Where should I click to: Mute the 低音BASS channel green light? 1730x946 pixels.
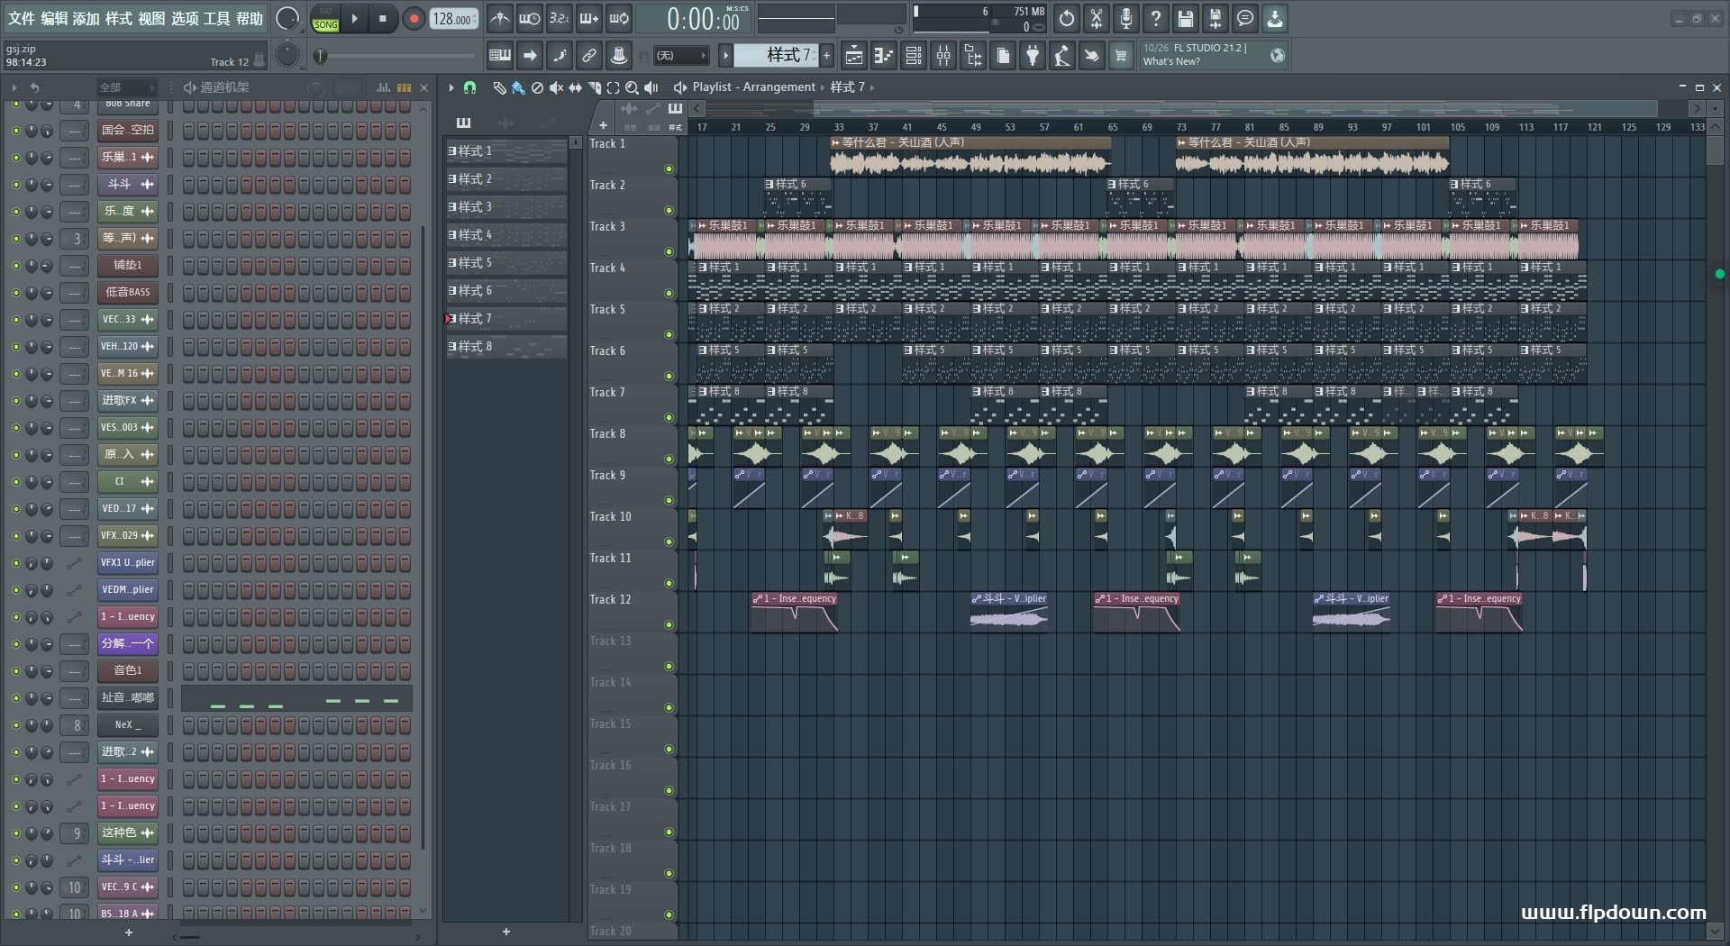15,293
